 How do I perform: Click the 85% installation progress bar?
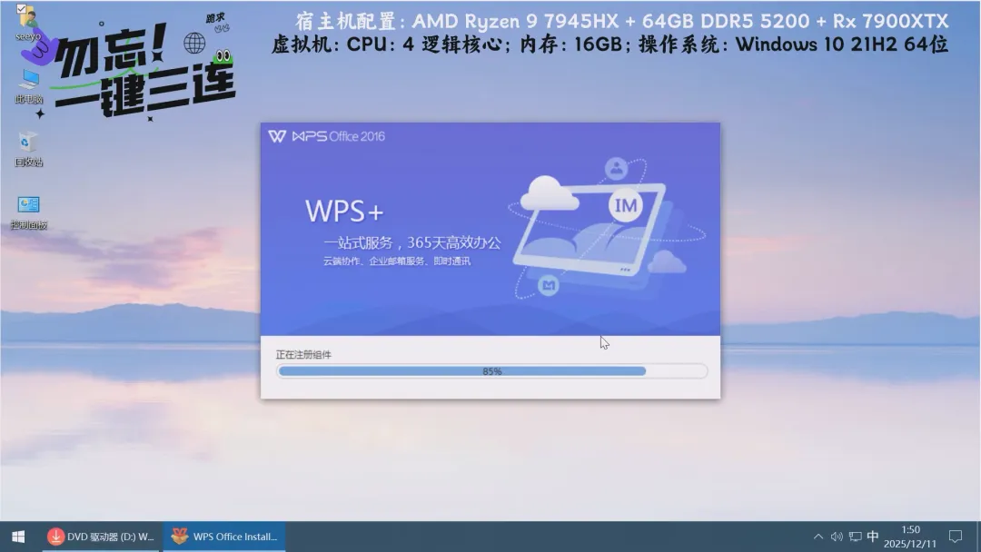492,371
